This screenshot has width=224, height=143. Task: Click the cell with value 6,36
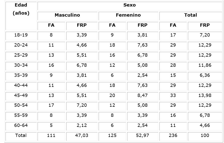[x=205, y=75]
